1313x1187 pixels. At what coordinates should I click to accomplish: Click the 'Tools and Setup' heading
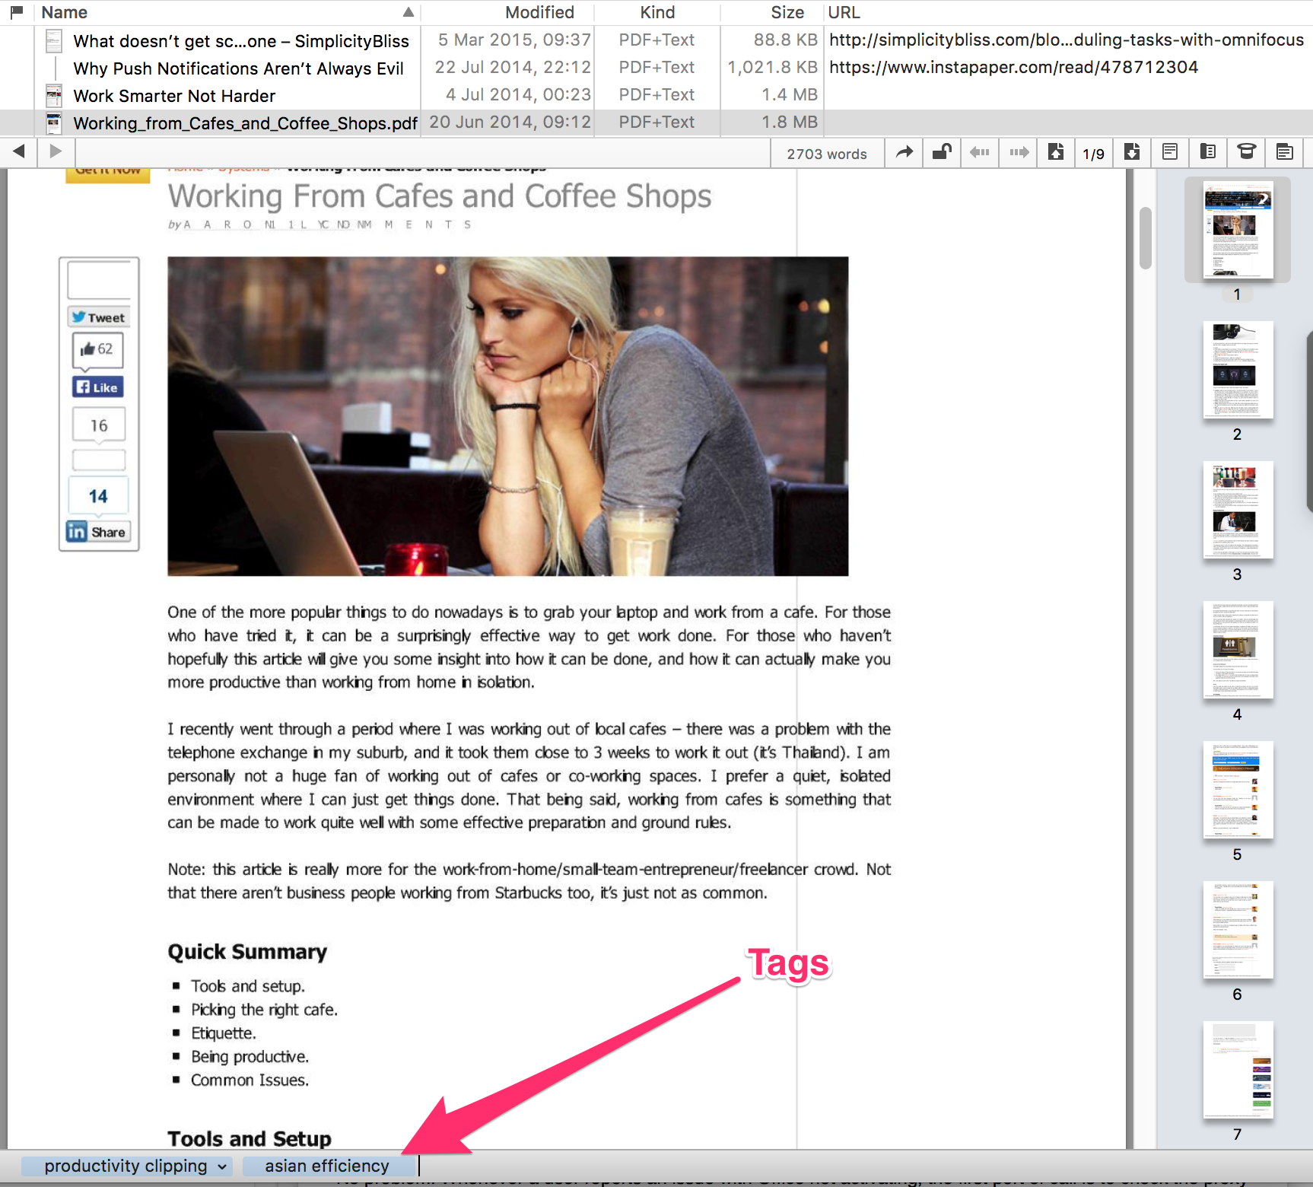(250, 1138)
